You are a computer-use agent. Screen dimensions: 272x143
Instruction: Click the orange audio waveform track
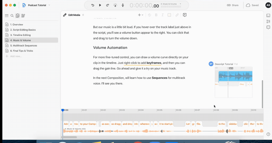coord(163,131)
